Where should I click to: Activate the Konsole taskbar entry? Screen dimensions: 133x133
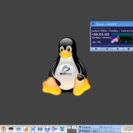coord(89,127)
